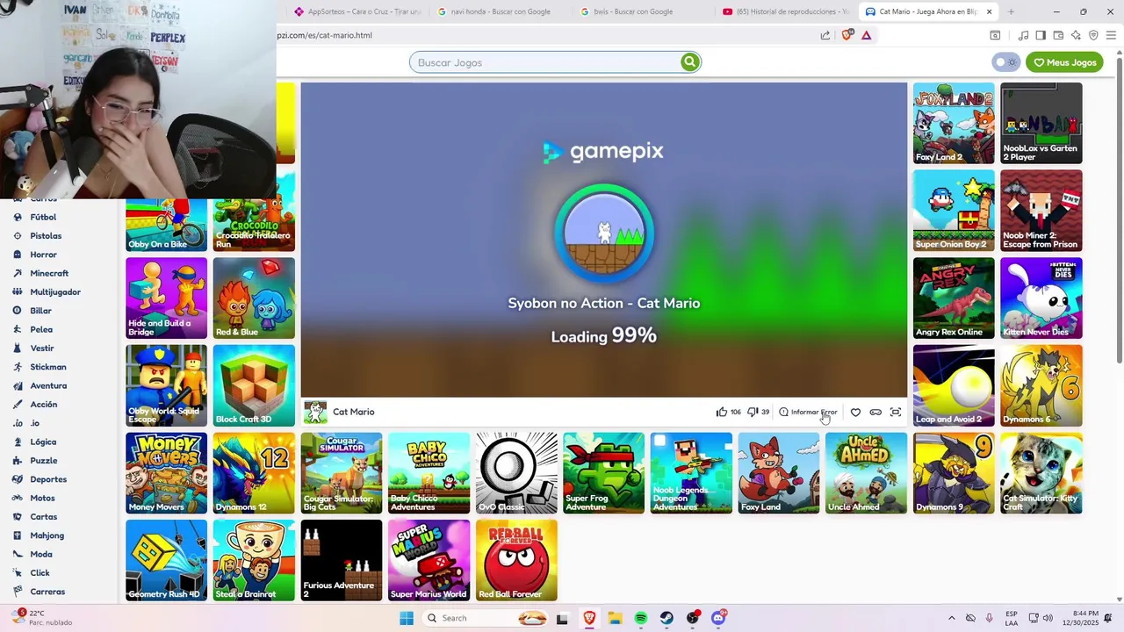Click the thumbs-down dislike icon
1124x632 pixels.
[x=753, y=412]
